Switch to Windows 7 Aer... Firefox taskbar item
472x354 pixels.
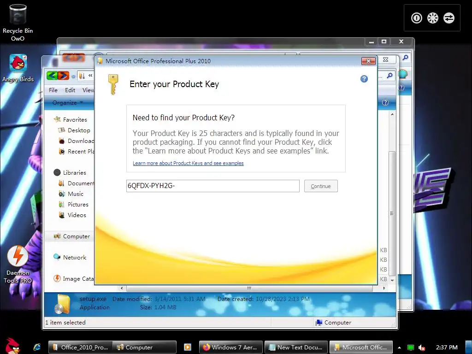(x=230, y=347)
